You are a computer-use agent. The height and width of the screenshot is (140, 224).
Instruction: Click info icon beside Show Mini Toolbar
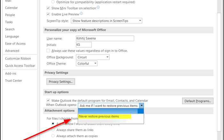(98, 7)
